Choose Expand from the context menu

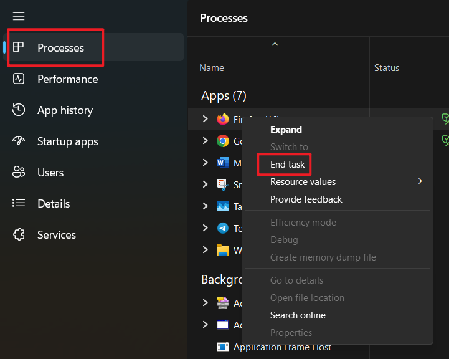tap(286, 130)
